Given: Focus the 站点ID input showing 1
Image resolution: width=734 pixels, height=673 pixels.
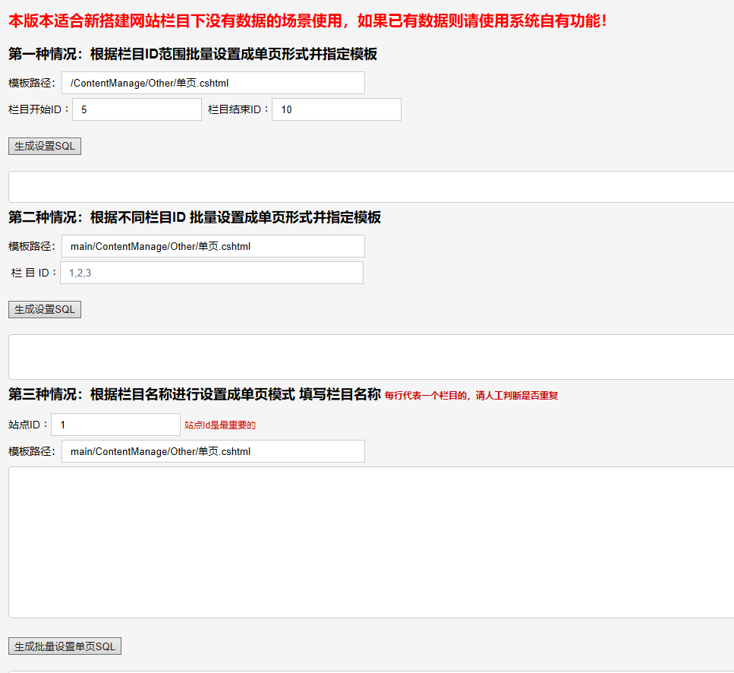Looking at the screenshot, I should point(115,425).
